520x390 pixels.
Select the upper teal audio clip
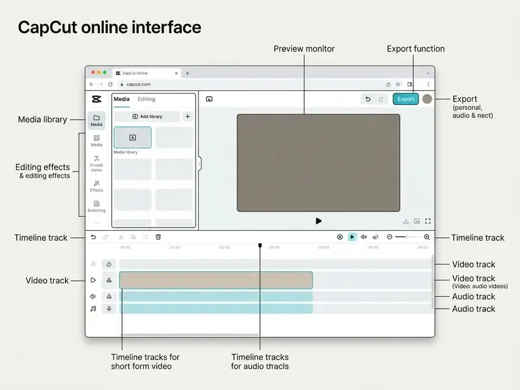point(216,296)
